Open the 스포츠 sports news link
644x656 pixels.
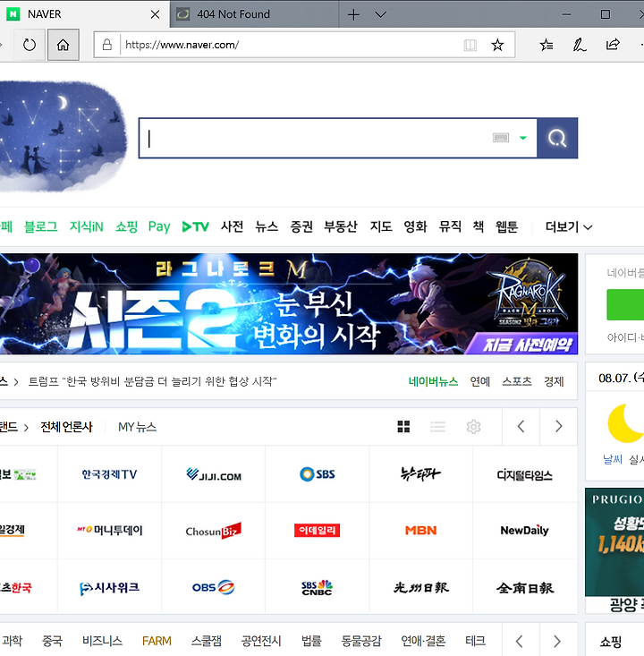pyautogui.click(x=517, y=381)
